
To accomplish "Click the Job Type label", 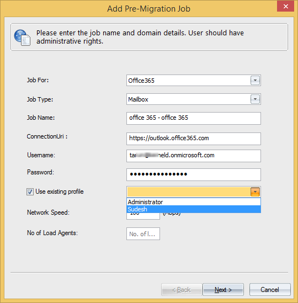I will pos(40,99).
